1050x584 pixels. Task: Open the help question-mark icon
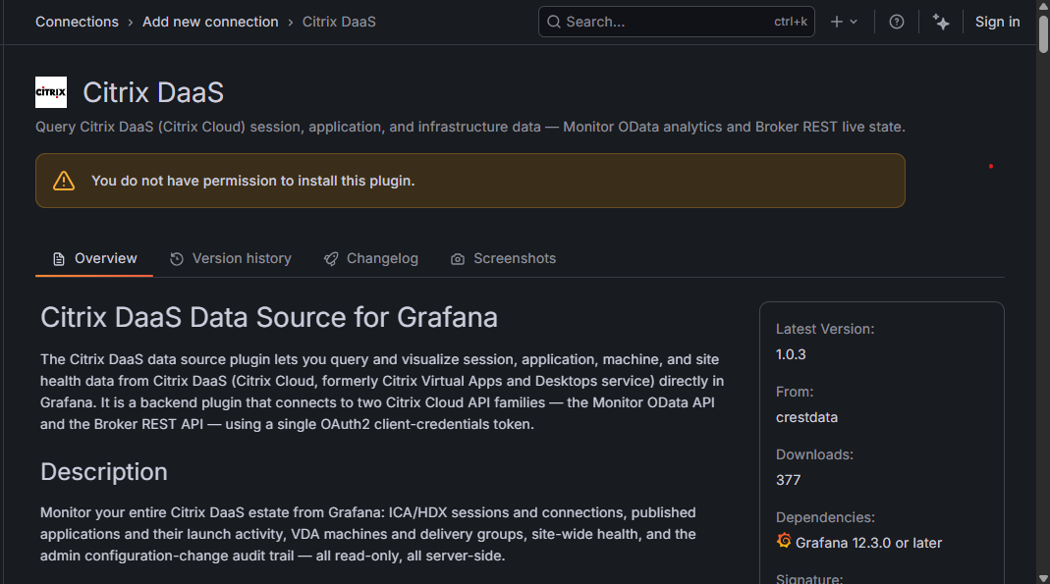(896, 22)
